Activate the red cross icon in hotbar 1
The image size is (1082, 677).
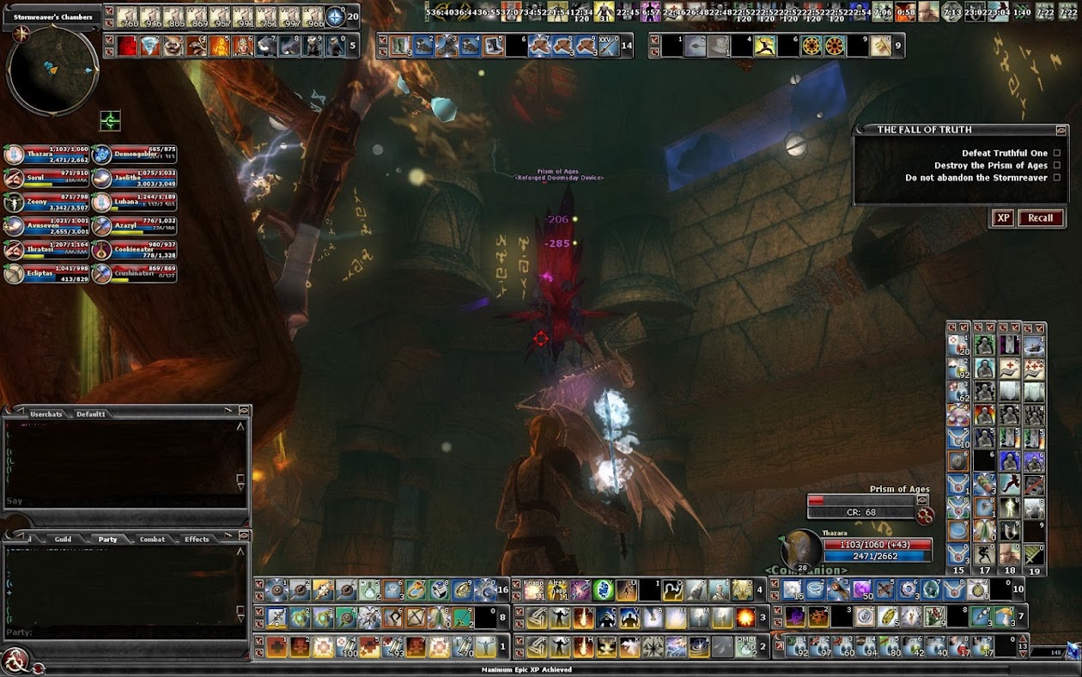pos(277,647)
